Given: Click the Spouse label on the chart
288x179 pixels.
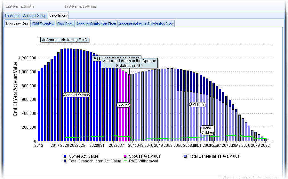Looking at the screenshot, I should click(x=123, y=105).
